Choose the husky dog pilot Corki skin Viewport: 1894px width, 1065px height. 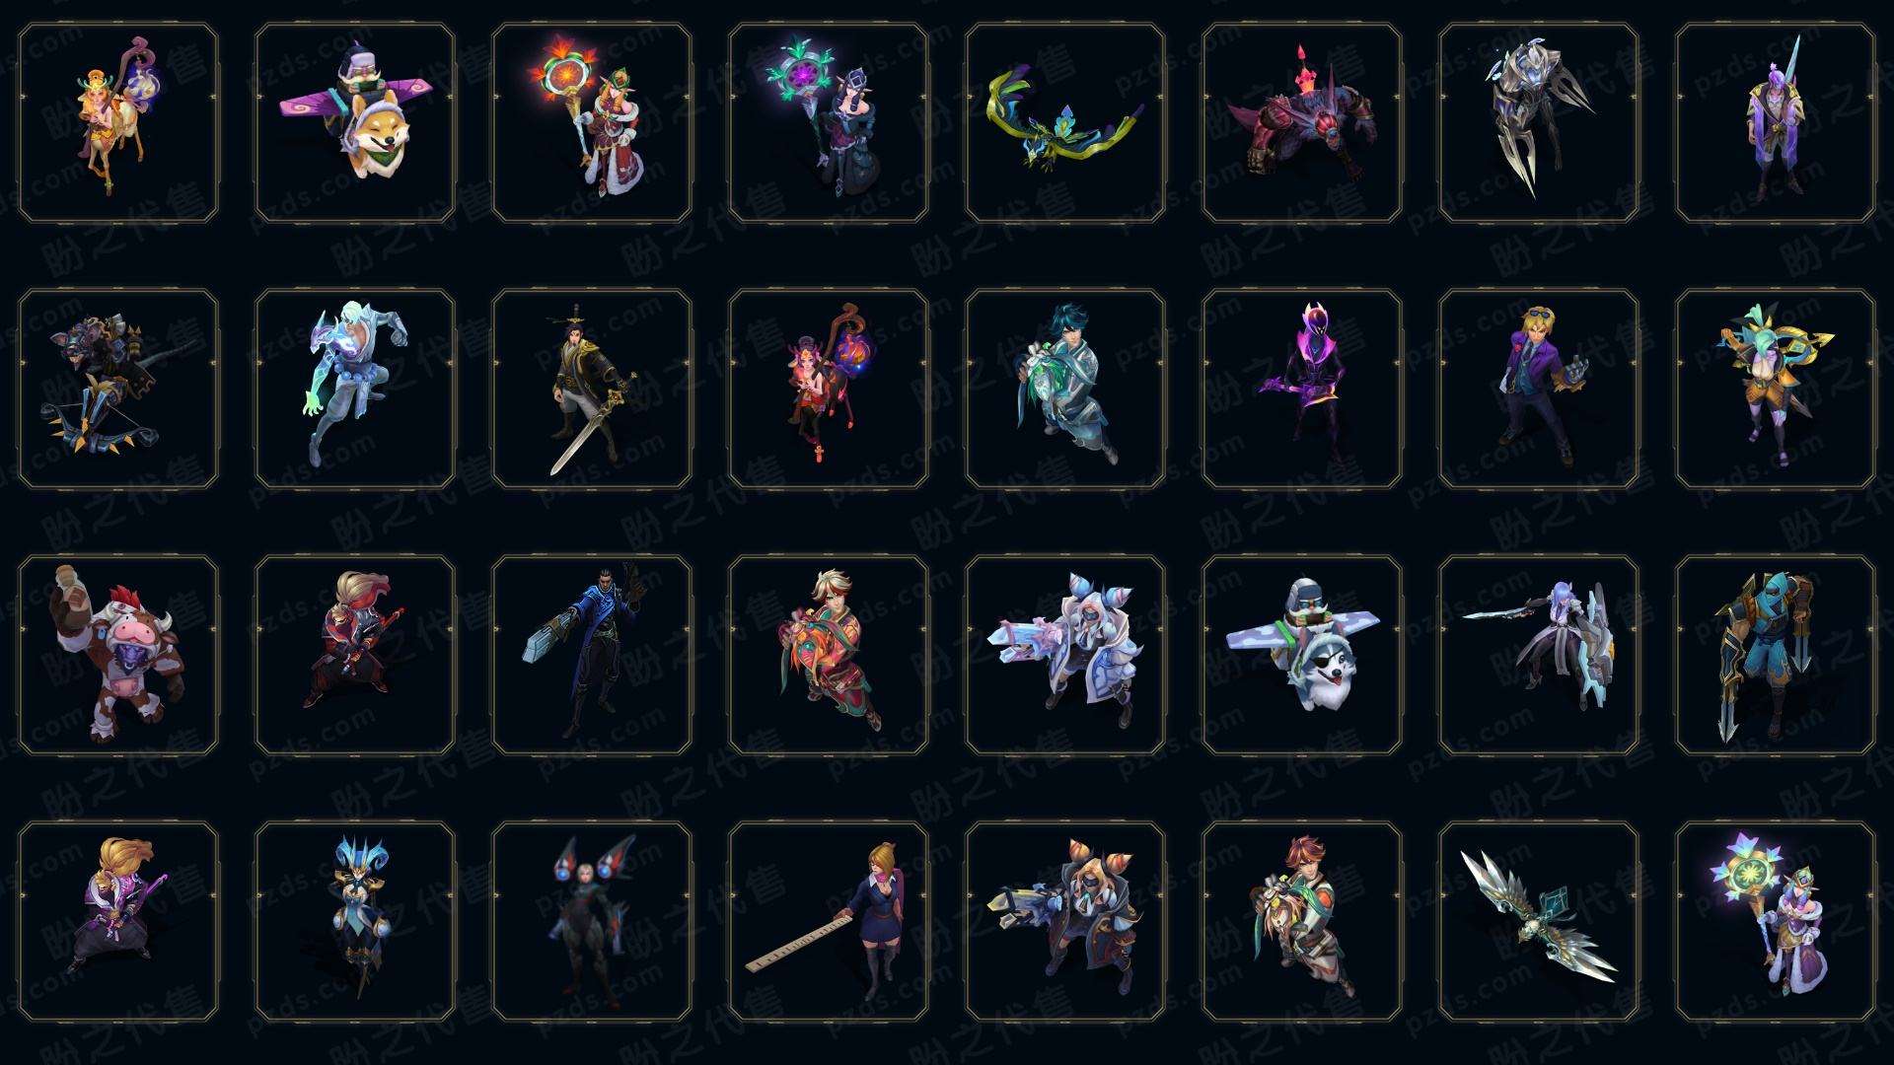(1302, 656)
